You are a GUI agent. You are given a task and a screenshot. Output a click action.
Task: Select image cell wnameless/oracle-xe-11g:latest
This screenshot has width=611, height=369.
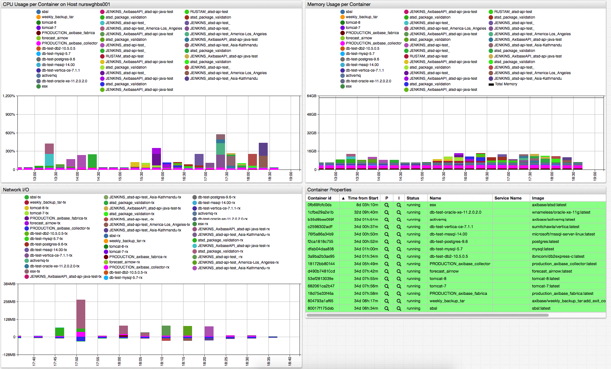[x=561, y=212]
